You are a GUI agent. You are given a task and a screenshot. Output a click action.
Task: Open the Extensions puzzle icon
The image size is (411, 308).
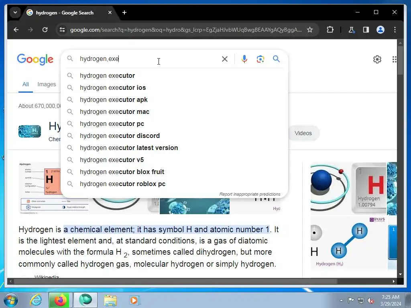point(330,30)
